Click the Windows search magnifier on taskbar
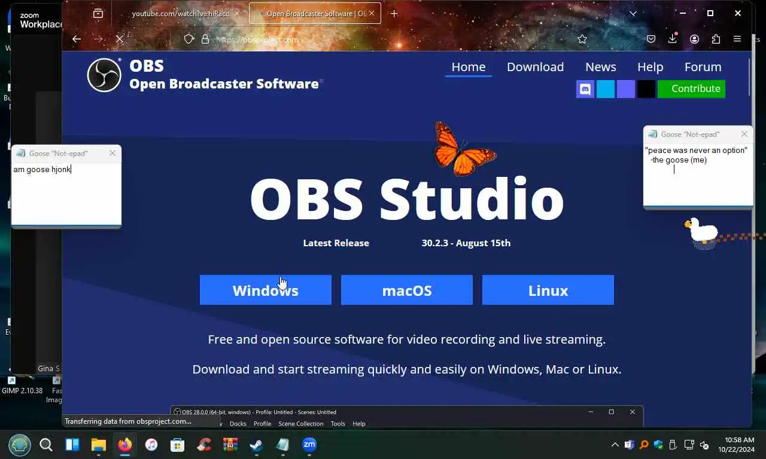Image resolution: width=766 pixels, height=459 pixels. (46, 445)
